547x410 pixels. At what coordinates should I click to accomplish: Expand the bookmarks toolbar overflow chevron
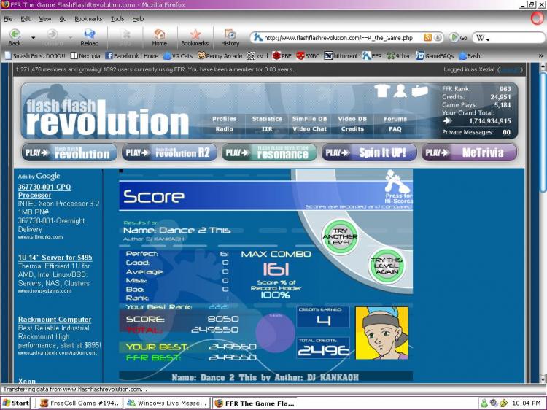click(541, 56)
